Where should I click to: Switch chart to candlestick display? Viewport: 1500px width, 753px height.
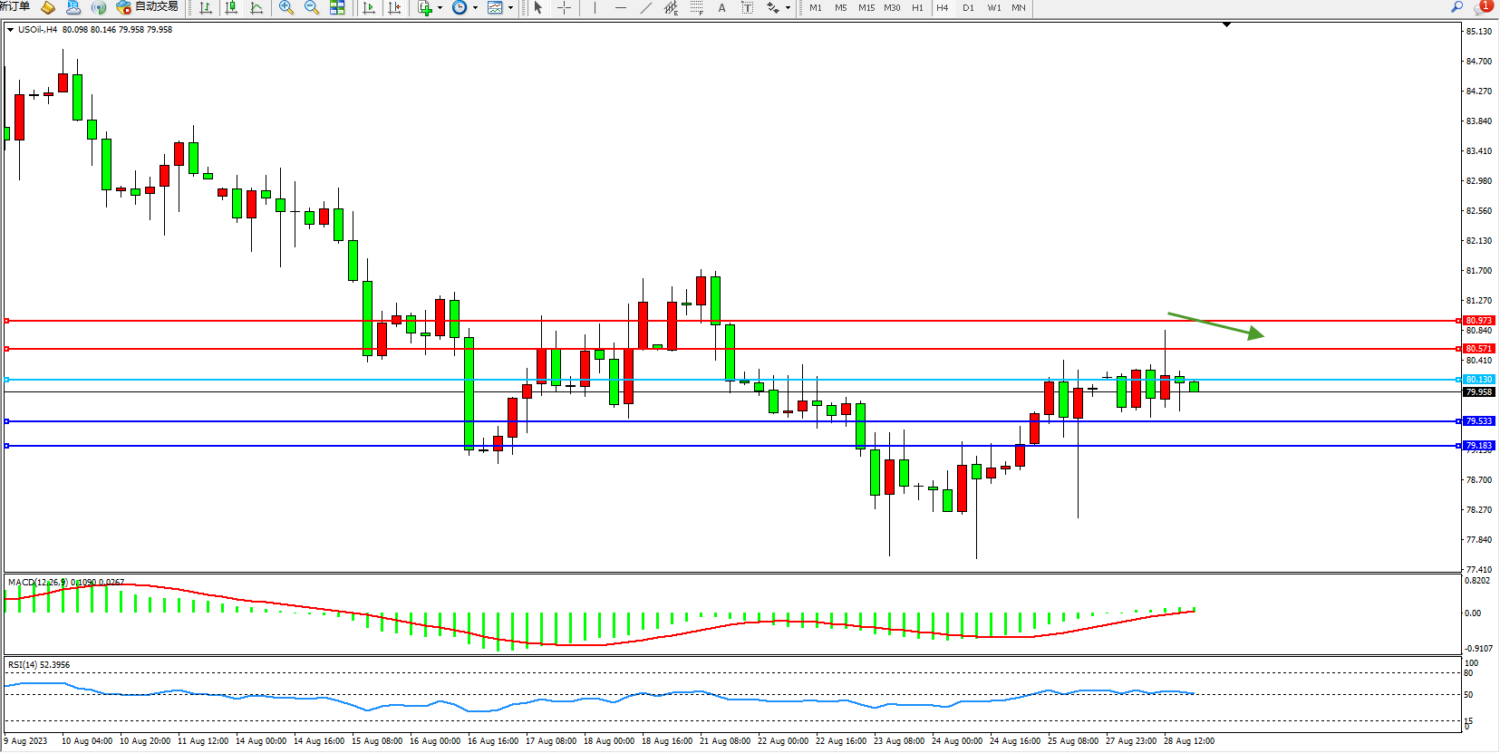coord(231,8)
